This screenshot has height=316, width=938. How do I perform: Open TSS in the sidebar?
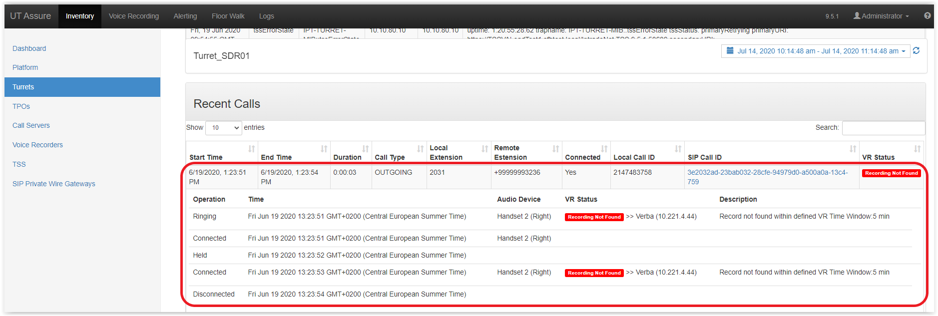click(19, 164)
